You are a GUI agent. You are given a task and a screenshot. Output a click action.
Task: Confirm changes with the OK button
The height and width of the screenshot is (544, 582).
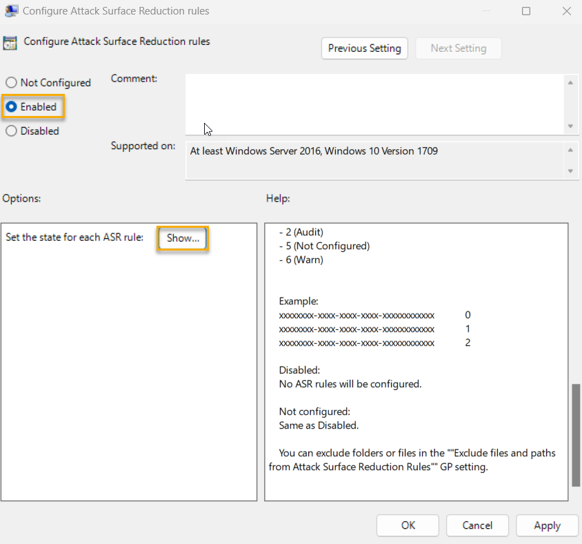click(x=407, y=525)
